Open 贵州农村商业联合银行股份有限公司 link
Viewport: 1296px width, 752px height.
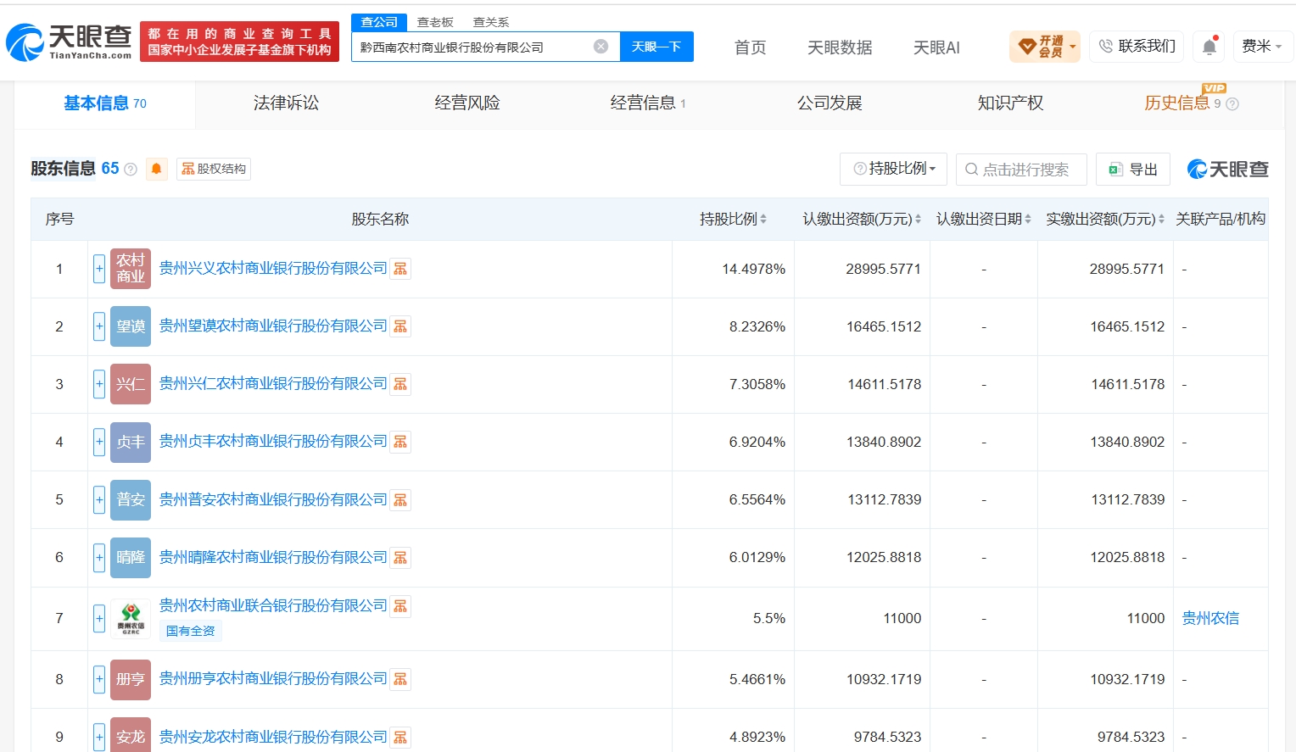[x=273, y=605]
